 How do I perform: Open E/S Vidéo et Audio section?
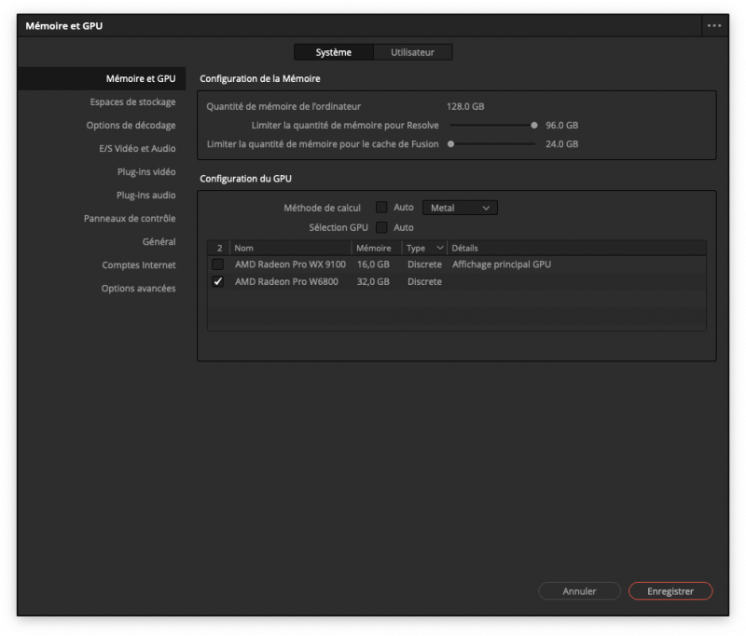(137, 149)
